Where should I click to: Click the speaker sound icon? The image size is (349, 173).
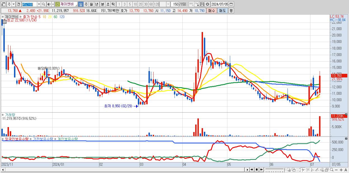[x=49, y=4]
